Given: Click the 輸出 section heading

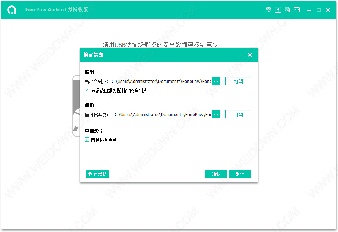Looking at the screenshot, I should point(89,72).
